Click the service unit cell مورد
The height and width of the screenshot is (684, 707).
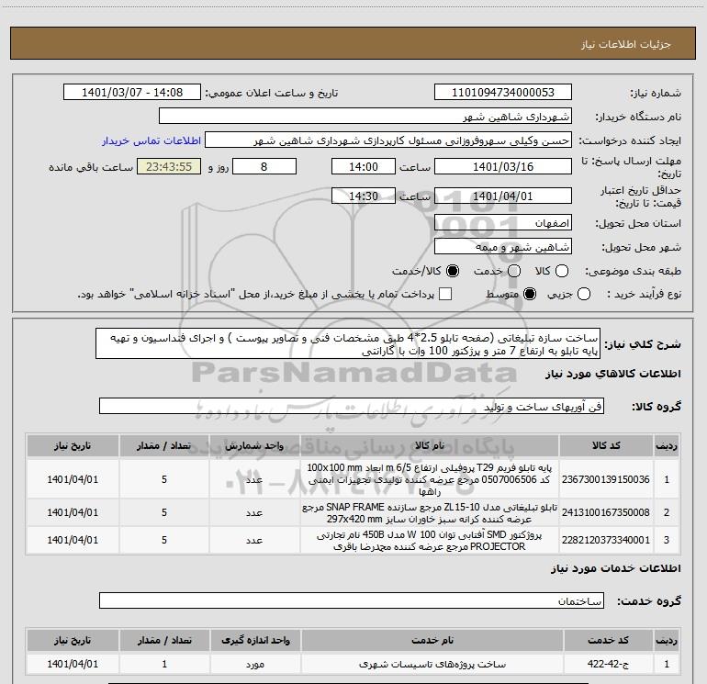[255, 664]
